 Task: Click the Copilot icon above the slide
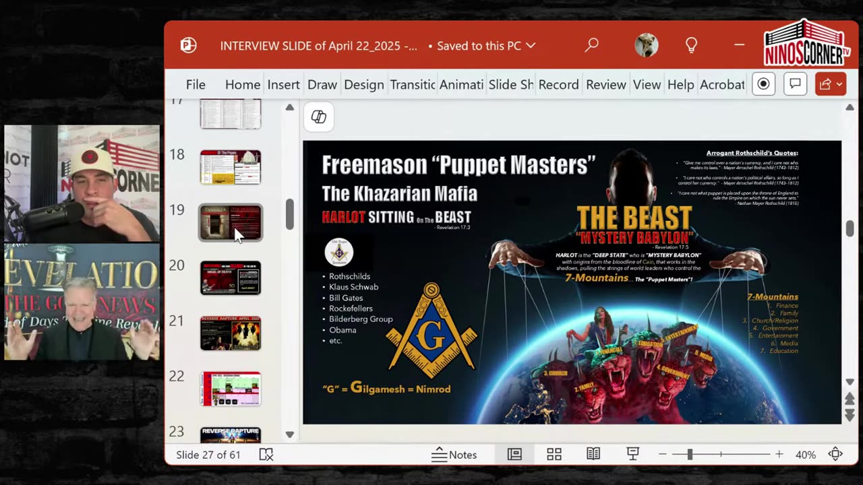click(319, 117)
